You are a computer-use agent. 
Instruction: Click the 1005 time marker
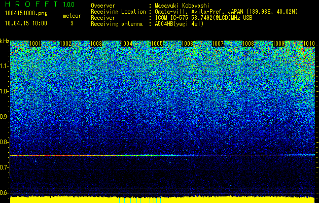[x=157, y=44]
